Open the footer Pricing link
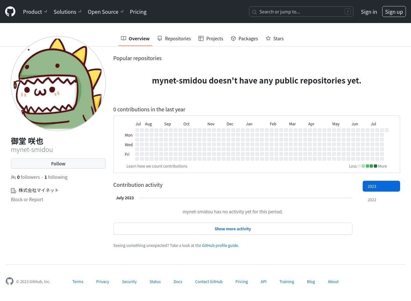411x301 pixels. 241,281
